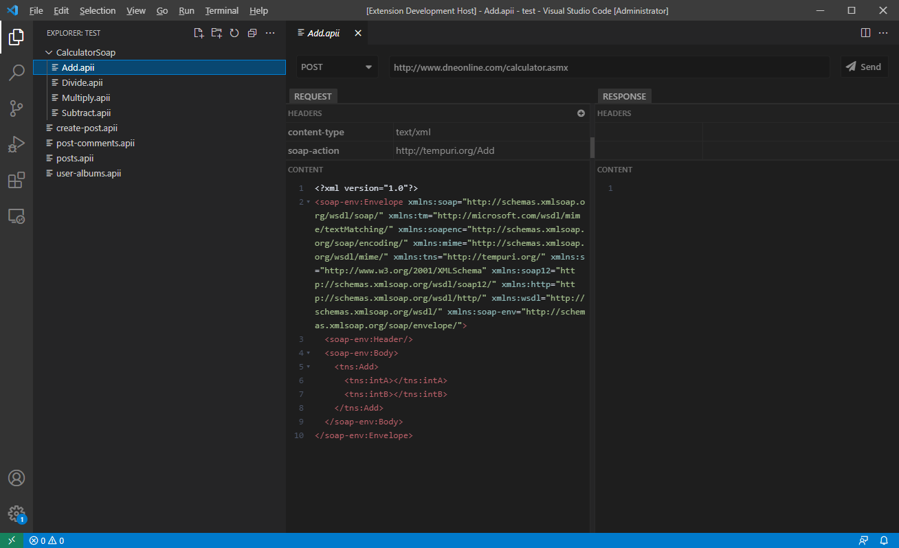This screenshot has width=899, height=548.
Task: Open the Extensions view
Action: pyautogui.click(x=16, y=180)
